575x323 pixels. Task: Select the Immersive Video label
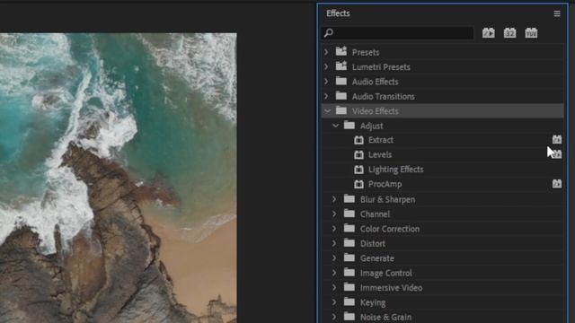point(392,288)
